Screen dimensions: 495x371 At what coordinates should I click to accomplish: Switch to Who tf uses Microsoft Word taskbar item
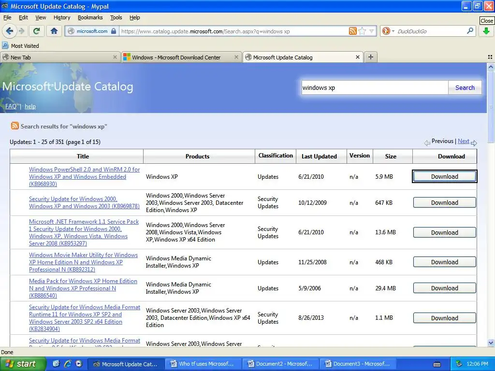[x=204, y=364]
